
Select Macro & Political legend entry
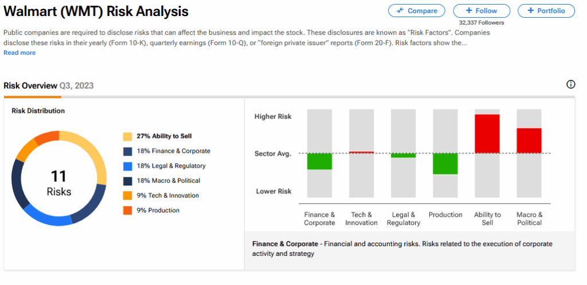point(169,181)
